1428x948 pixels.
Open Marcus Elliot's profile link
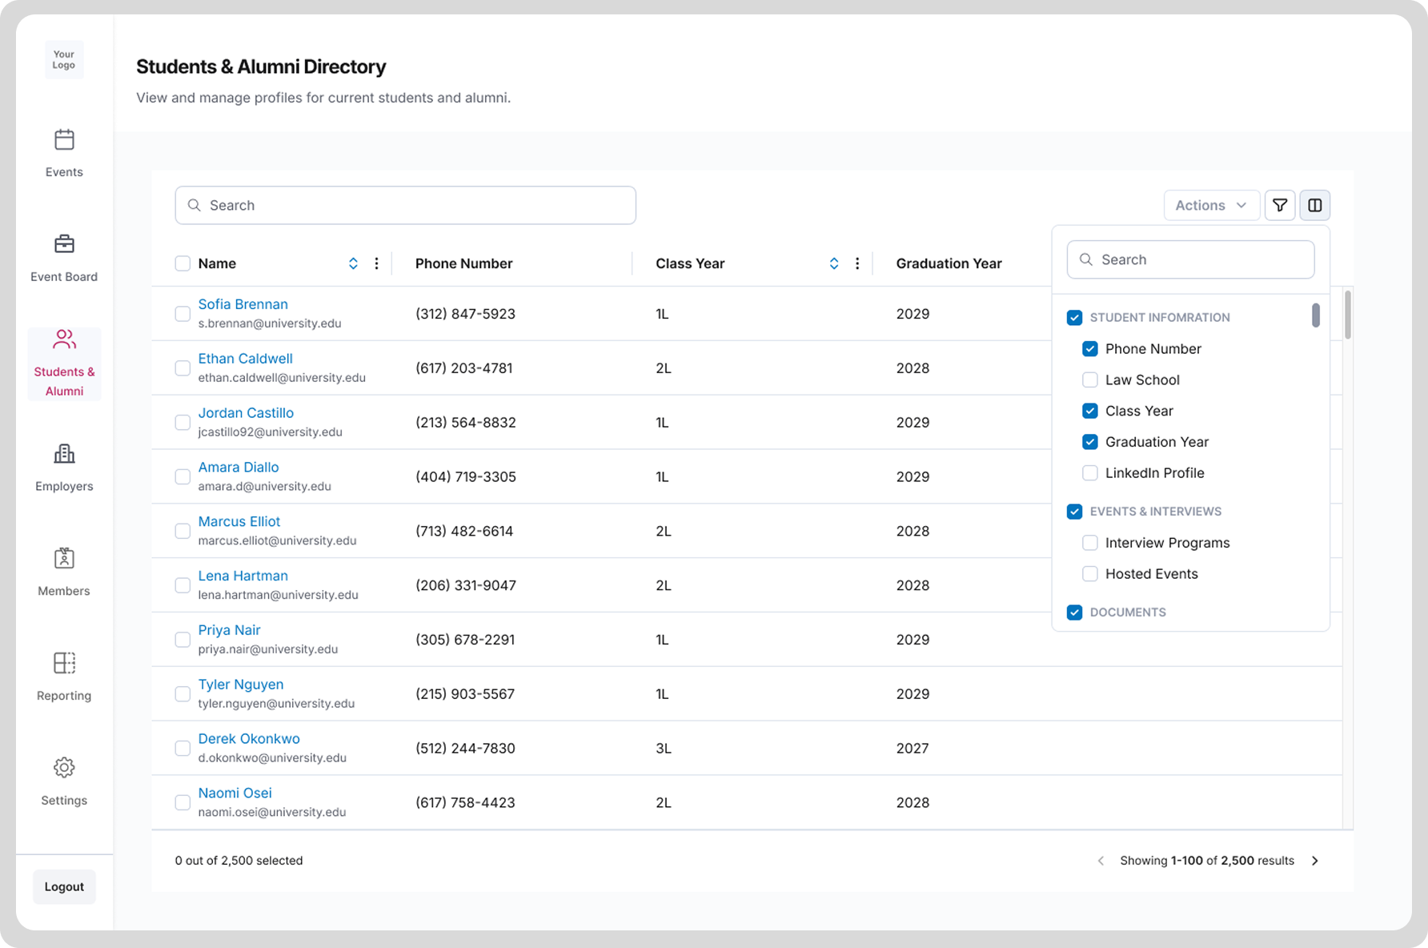(x=239, y=521)
